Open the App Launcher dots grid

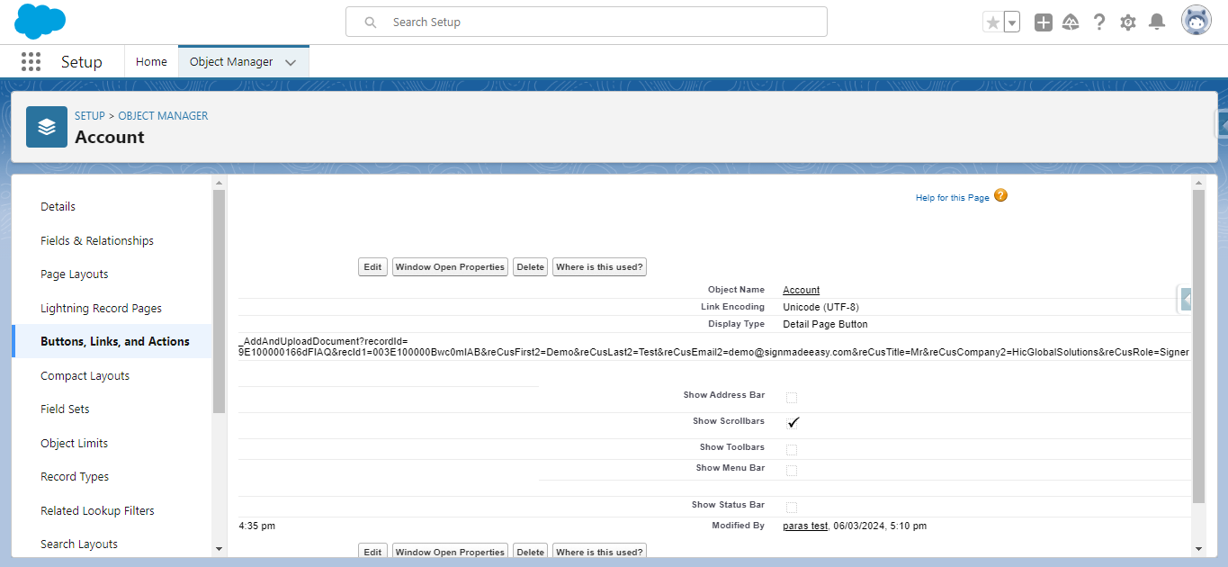(31, 61)
